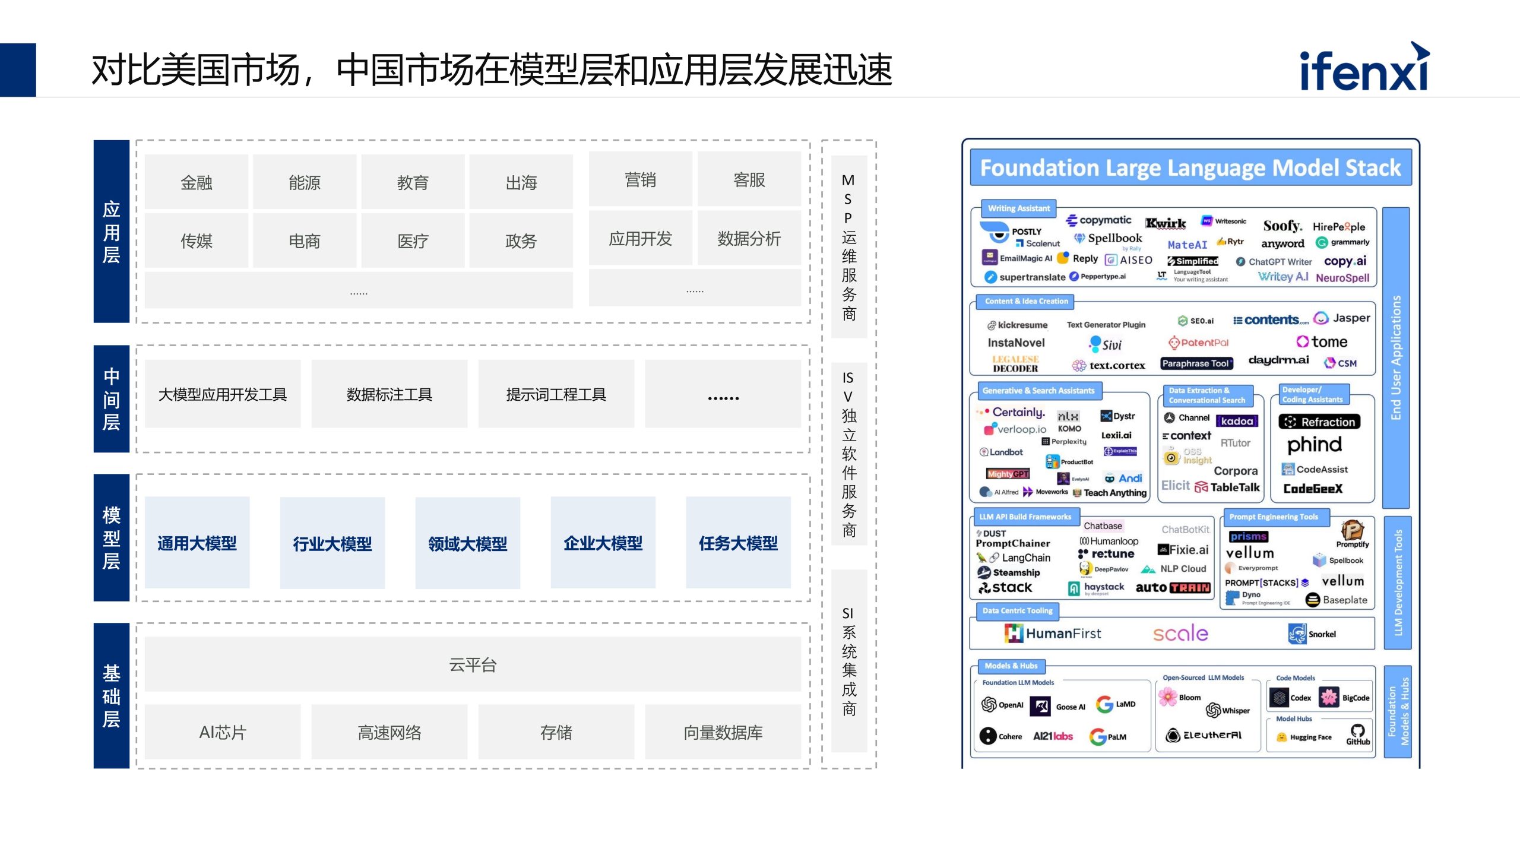1520x855 pixels.
Task: Select the 教育 application box
Action: (413, 182)
